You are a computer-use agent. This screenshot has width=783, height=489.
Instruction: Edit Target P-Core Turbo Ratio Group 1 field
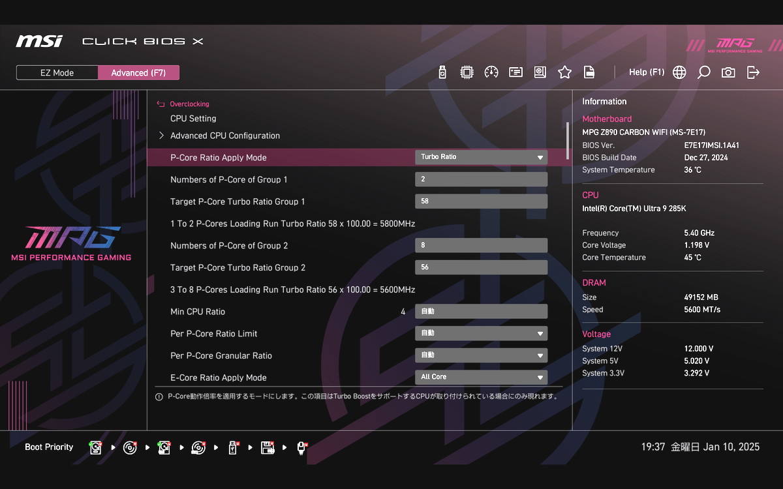tap(481, 201)
